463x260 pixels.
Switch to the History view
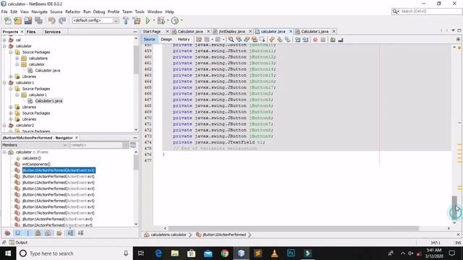click(x=183, y=39)
